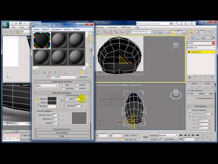Select the Multi preview selection radio
The image size is (218, 164).
tap(207, 94)
